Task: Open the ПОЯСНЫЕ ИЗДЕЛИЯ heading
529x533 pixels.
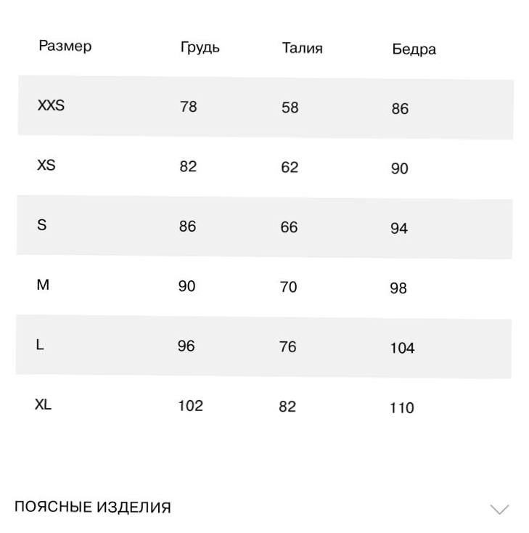Action: tap(92, 507)
